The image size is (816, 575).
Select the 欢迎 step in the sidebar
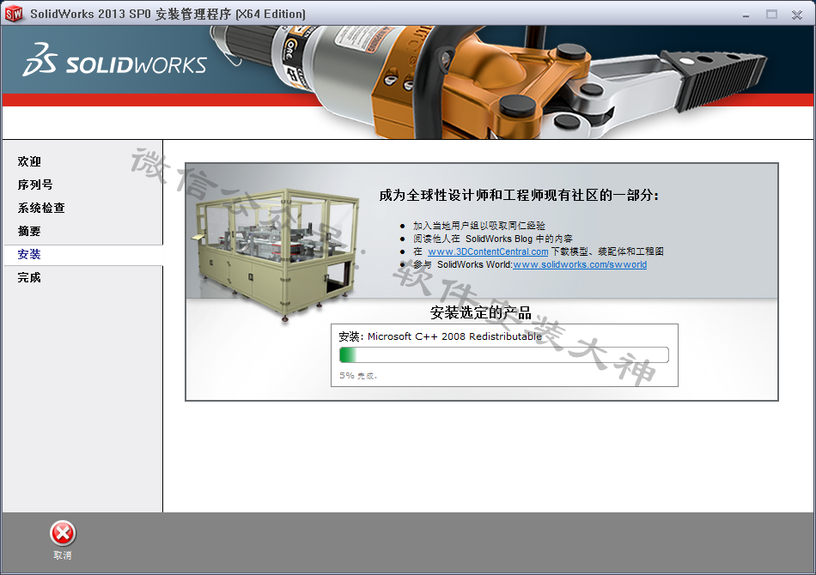pos(29,161)
